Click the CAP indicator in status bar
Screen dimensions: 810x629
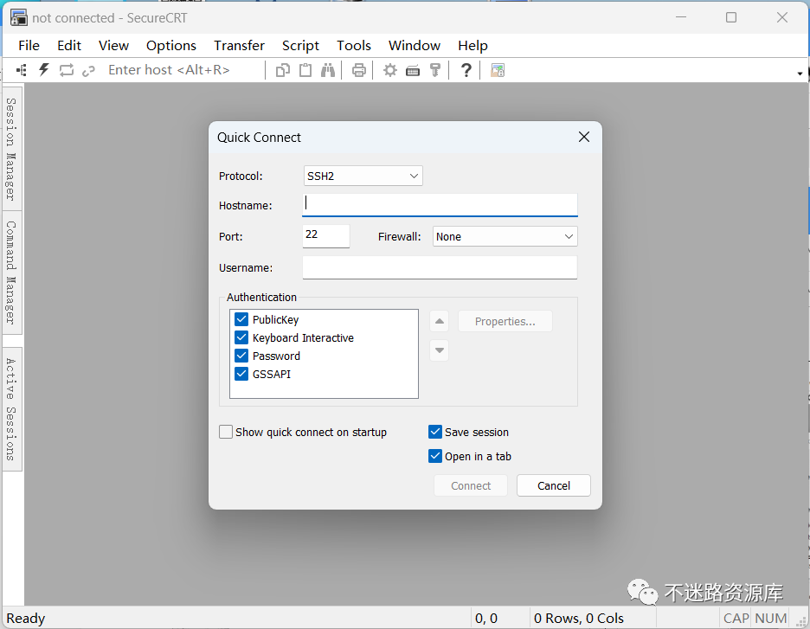click(x=736, y=618)
